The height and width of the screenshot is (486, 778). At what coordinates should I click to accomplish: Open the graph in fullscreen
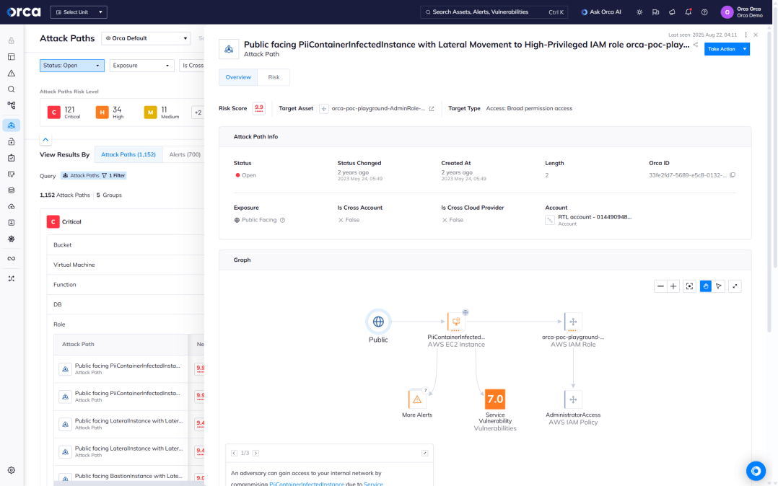click(735, 286)
